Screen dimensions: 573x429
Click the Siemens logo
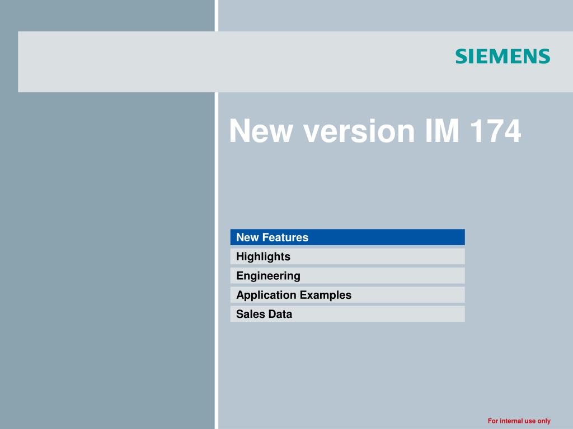pos(502,56)
